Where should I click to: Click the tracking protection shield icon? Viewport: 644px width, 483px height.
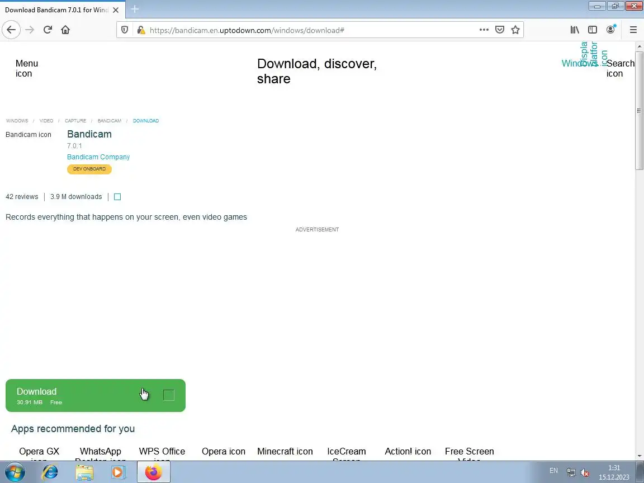(125, 30)
